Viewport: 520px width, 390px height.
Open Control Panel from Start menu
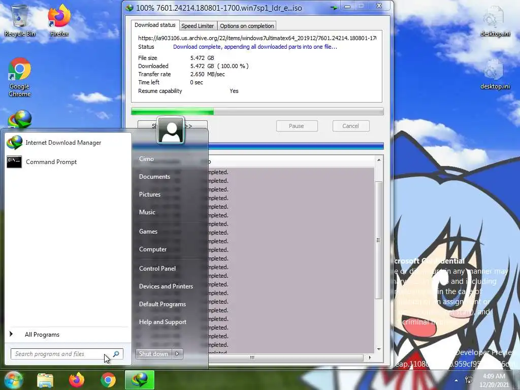click(x=157, y=269)
